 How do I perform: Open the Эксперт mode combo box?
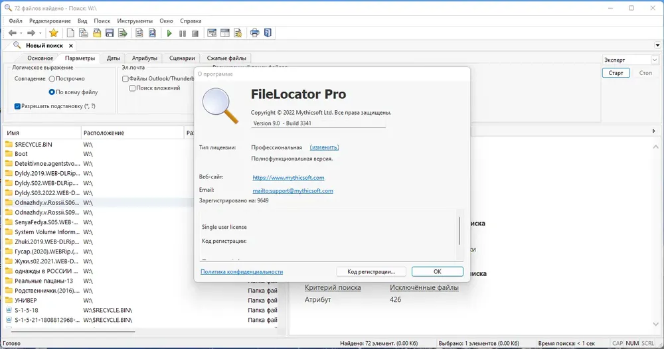tap(630, 60)
